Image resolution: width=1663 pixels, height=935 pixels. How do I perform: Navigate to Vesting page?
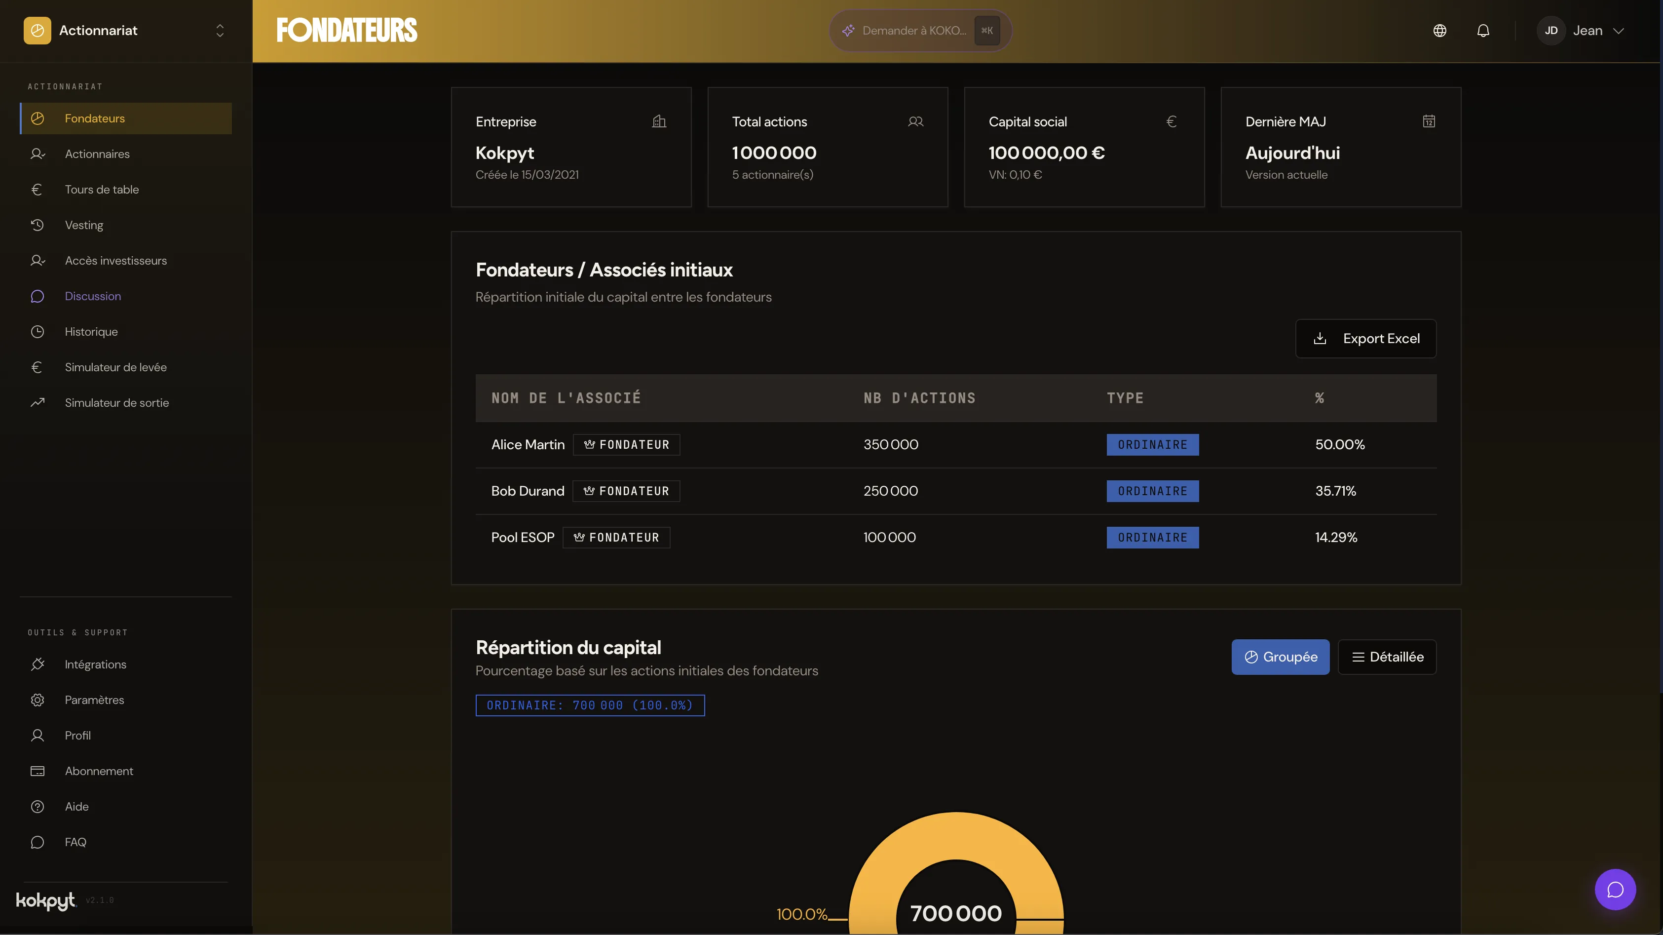(x=126, y=225)
